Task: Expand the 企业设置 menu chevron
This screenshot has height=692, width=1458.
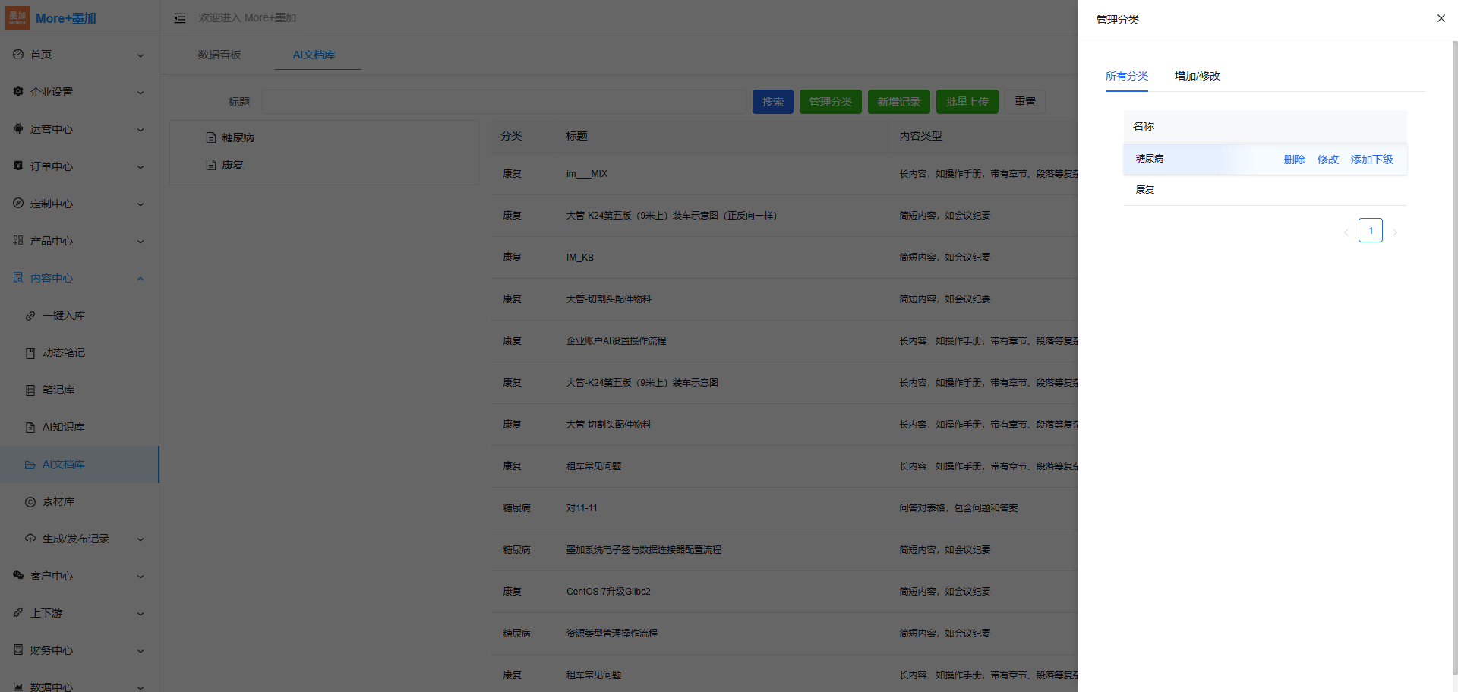Action: [x=140, y=93]
